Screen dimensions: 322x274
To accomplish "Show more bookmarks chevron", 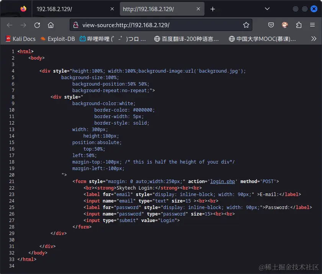I will pos(314,39).
